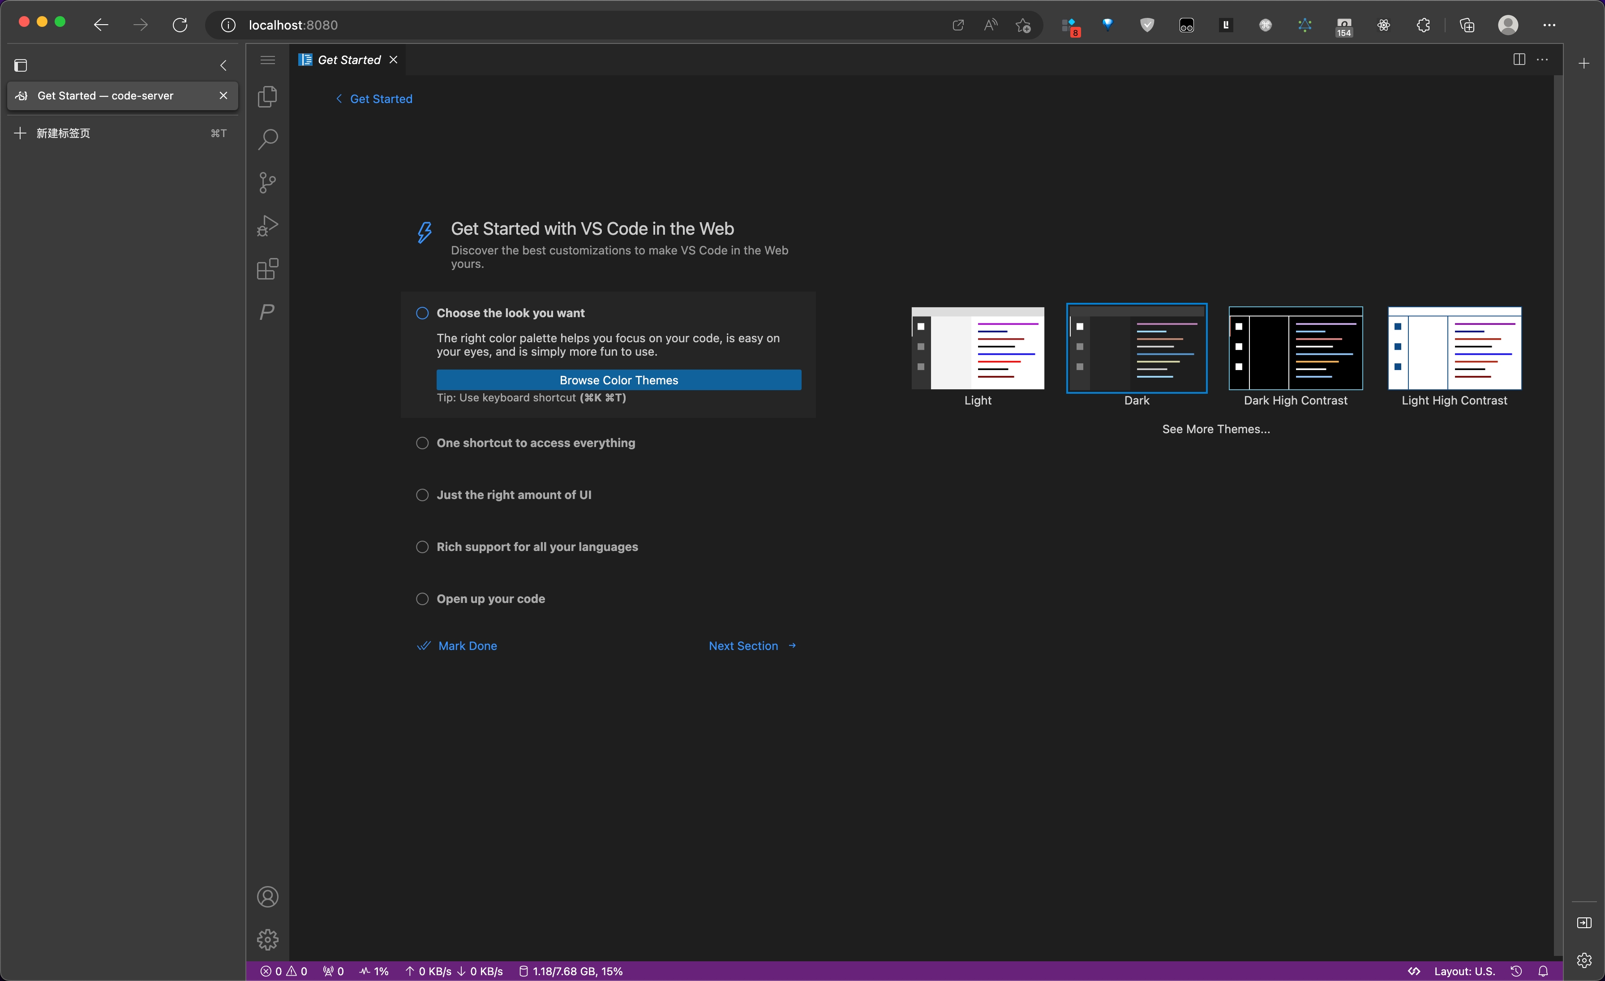Open the Extensions view icon
The width and height of the screenshot is (1605, 981).
pos(267,268)
